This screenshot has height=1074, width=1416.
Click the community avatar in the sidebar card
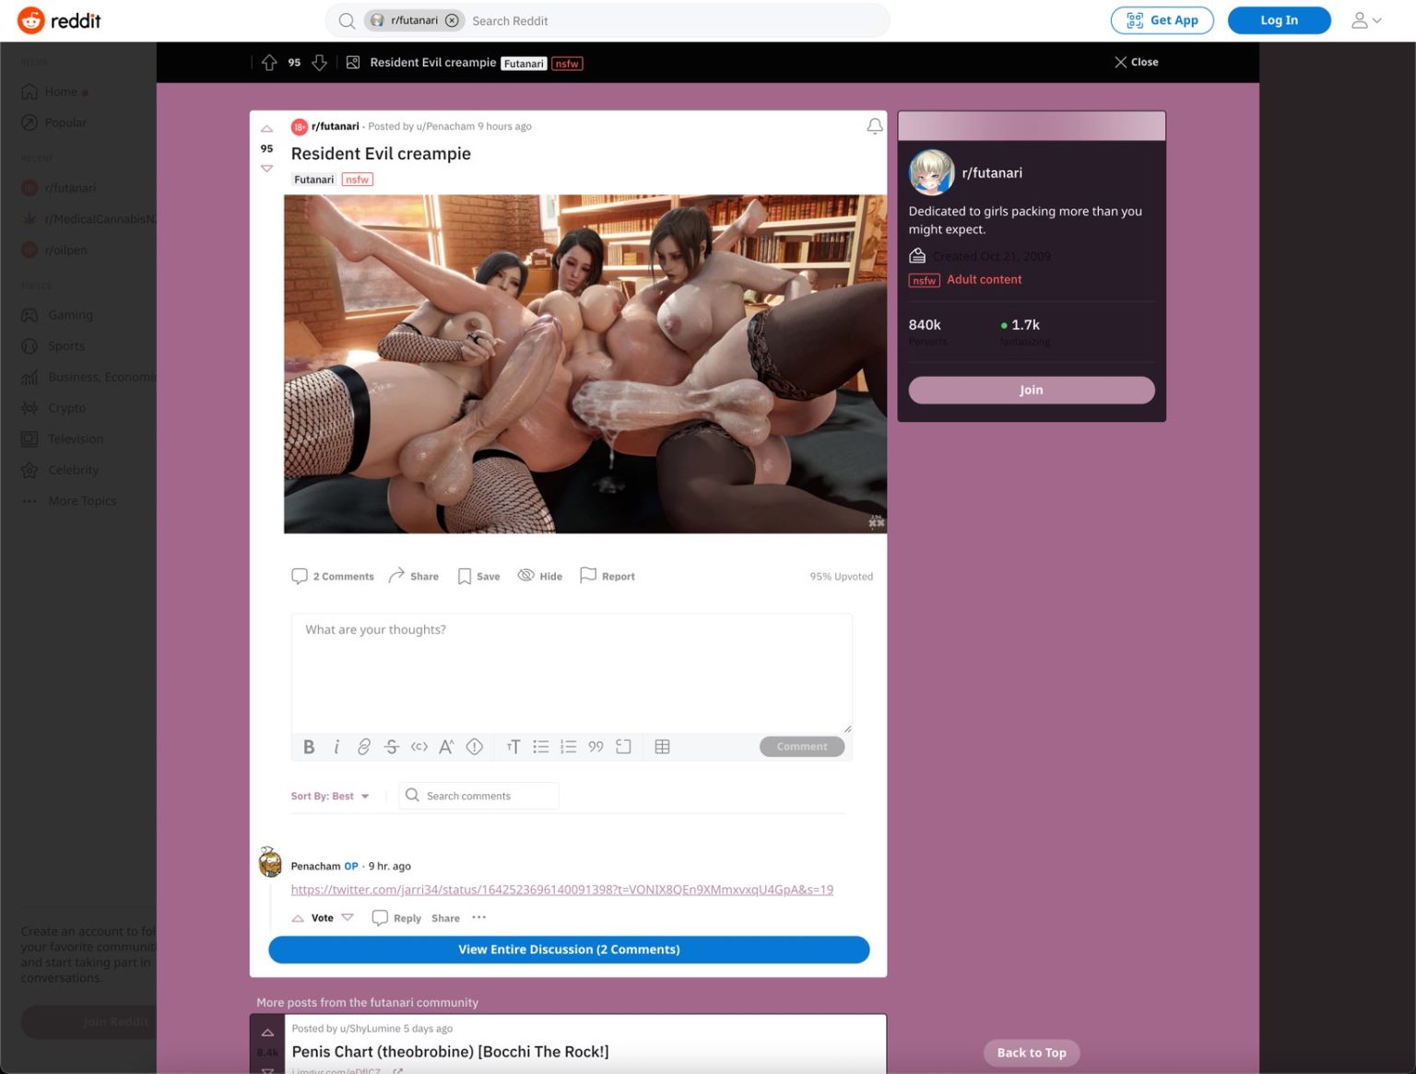(x=931, y=172)
